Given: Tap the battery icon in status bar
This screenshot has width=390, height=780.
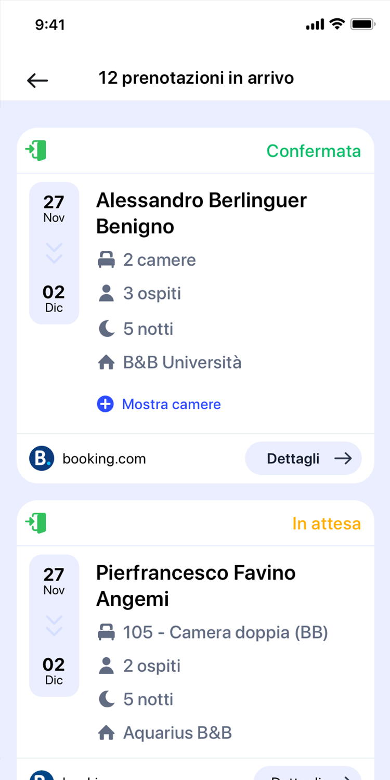Looking at the screenshot, I should pos(363,24).
